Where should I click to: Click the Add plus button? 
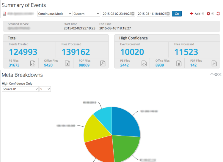(x=195, y=14)
